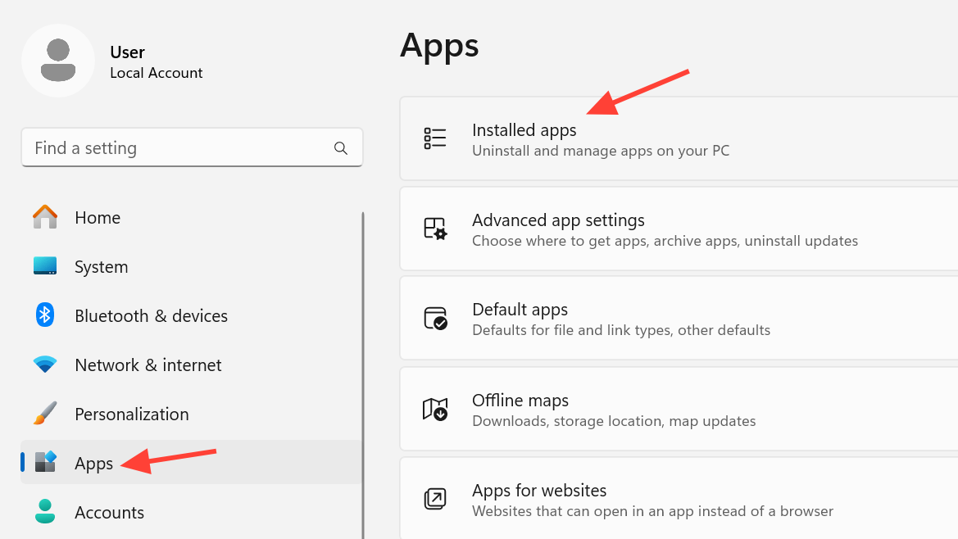Click the Advanced app settings icon
The height and width of the screenshot is (539, 958).
click(434, 229)
